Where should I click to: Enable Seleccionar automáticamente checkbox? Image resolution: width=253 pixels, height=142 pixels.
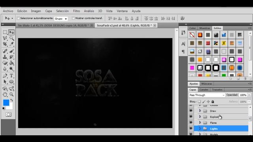click(x=18, y=19)
